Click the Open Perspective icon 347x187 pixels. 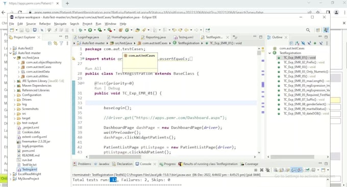318,30
